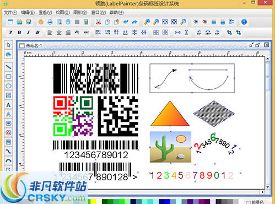275x204 pixels.
Task: Open the 帮助(H) menu
Action: (117, 13)
